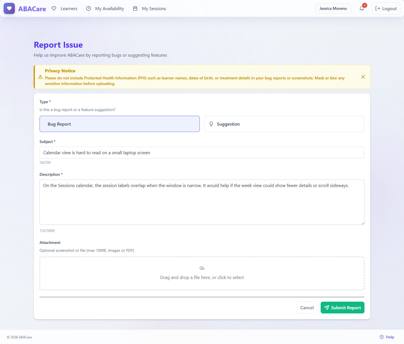Open the Help link in footer
Screen dimensions: 404x344
coord(387,337)
